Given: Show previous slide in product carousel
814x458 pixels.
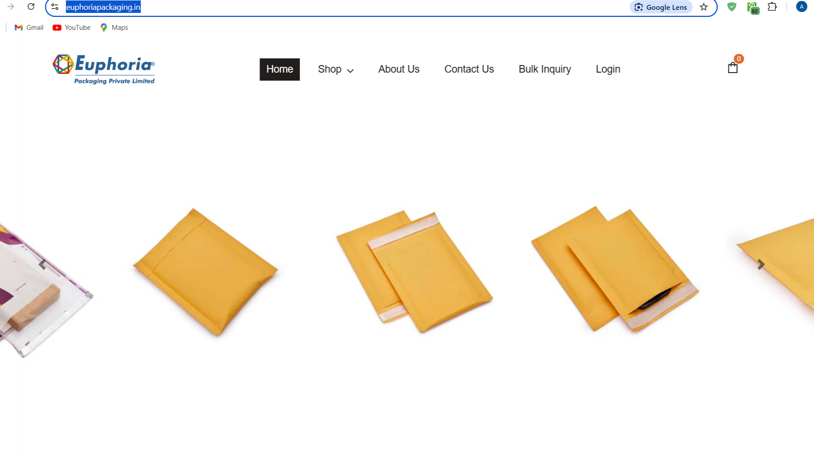Looking at the screenshot, I should 42,265.
